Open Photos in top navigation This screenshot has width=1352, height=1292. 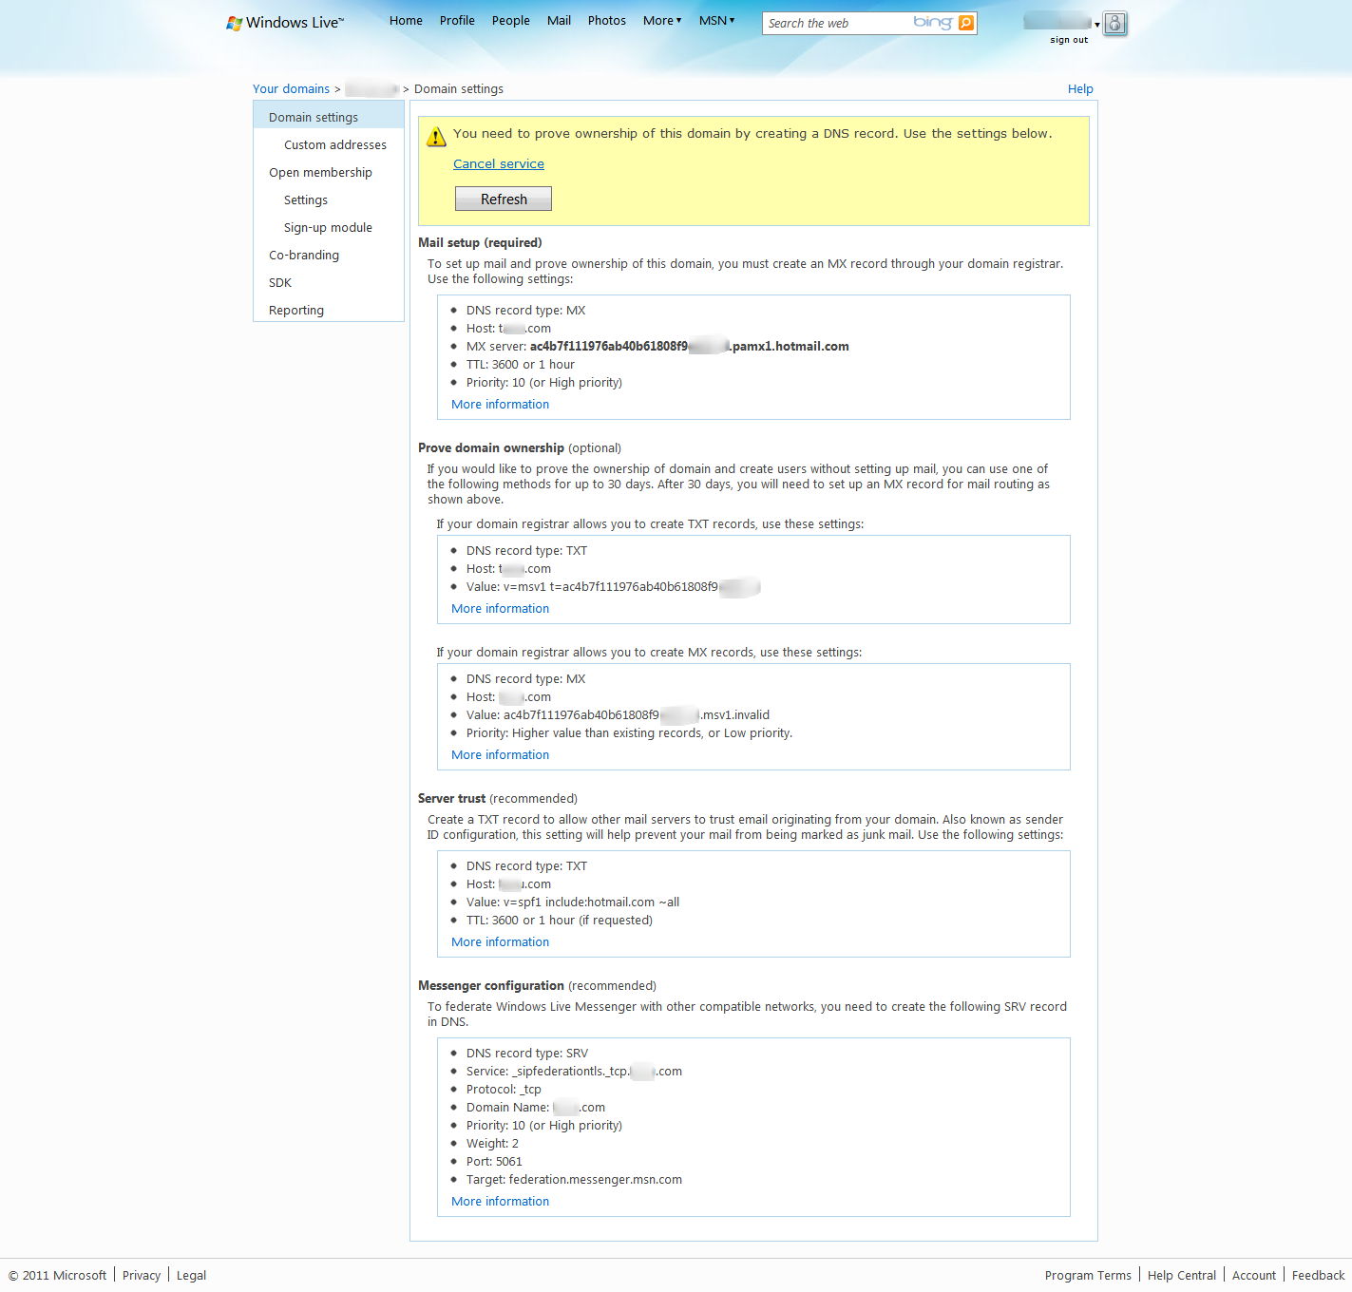click(x=607, y=20)
